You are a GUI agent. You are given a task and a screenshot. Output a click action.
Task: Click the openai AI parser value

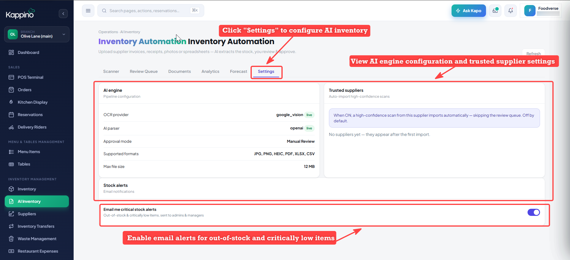click(297, 128)
